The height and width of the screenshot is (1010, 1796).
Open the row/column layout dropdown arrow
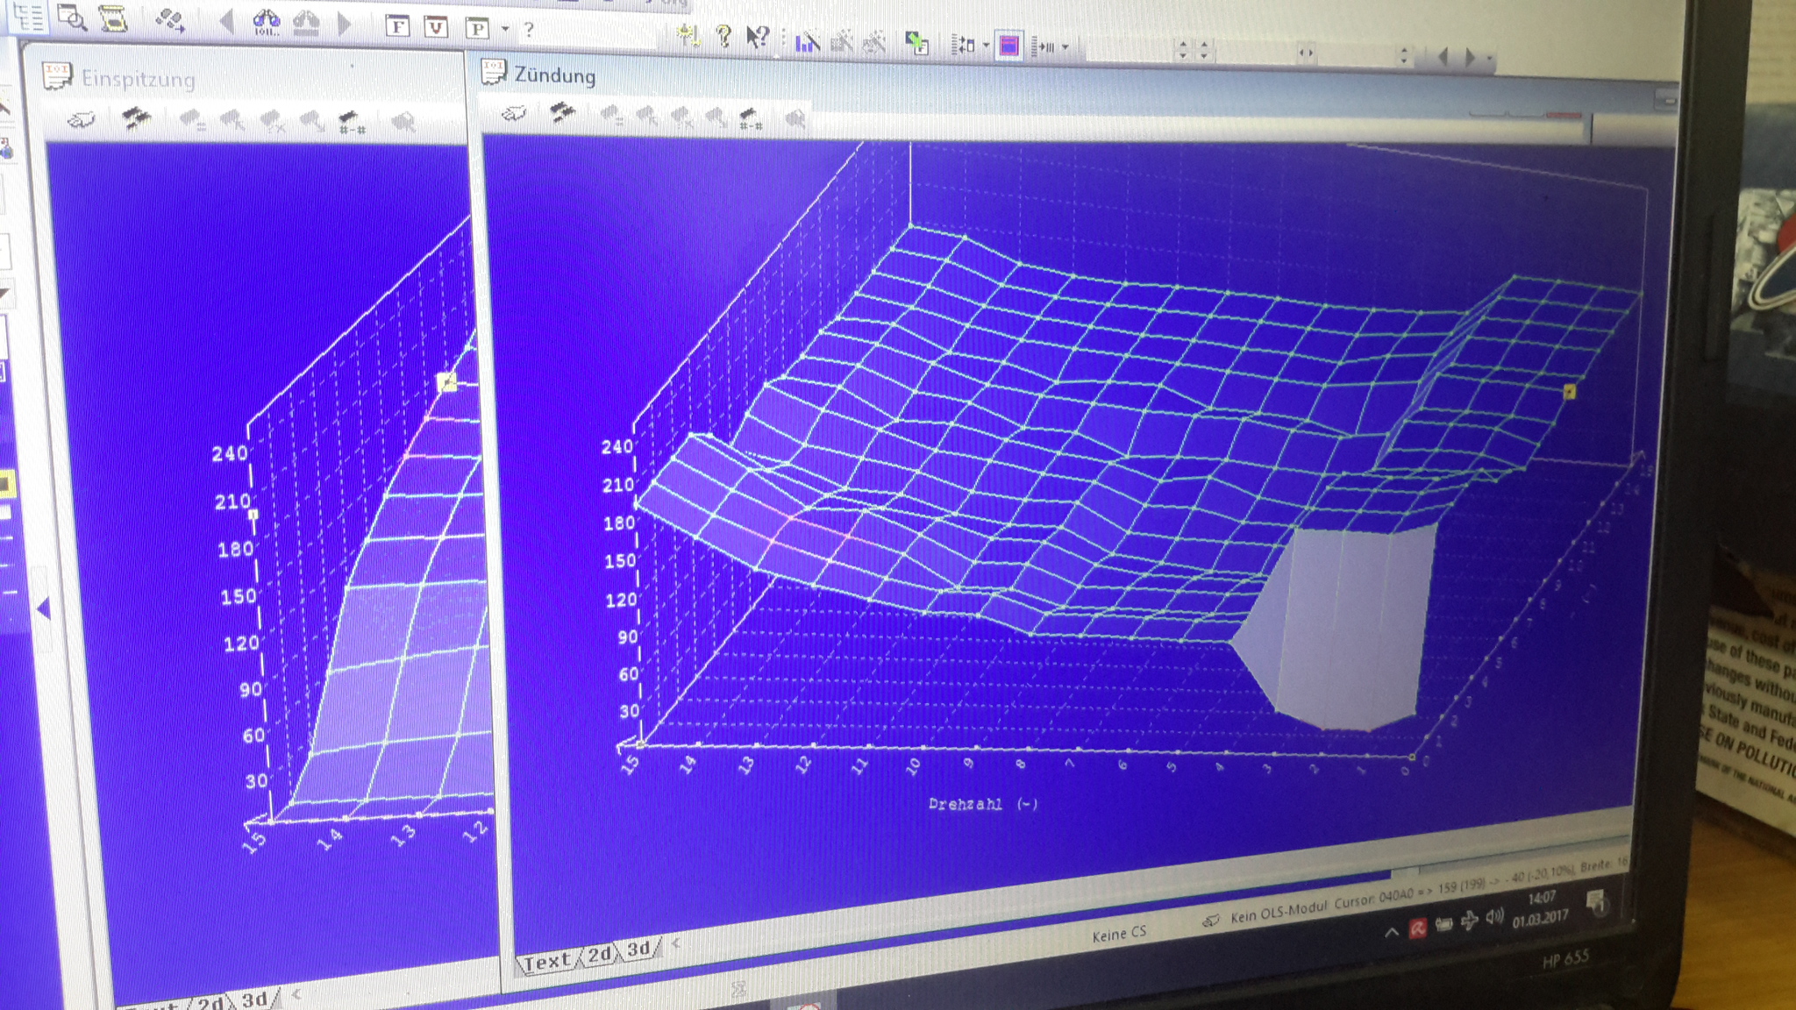[987, 45]
